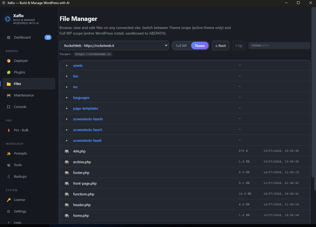Click the Tools wrench icon
The height and width of the screenshot is (227, 316).
coord(9,165)
